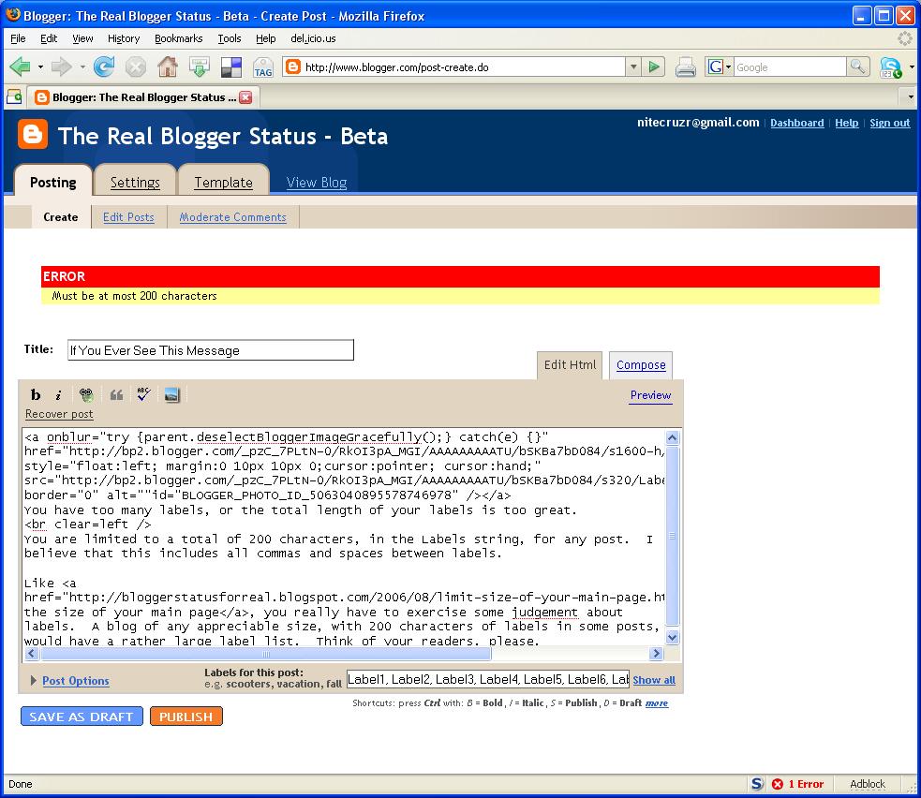Focus the post Title field
This screenshot has width=921, height=798.
pos(211,350)
